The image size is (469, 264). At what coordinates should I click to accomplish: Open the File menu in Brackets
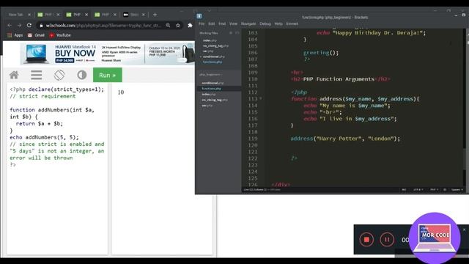[x=202, y=23]
